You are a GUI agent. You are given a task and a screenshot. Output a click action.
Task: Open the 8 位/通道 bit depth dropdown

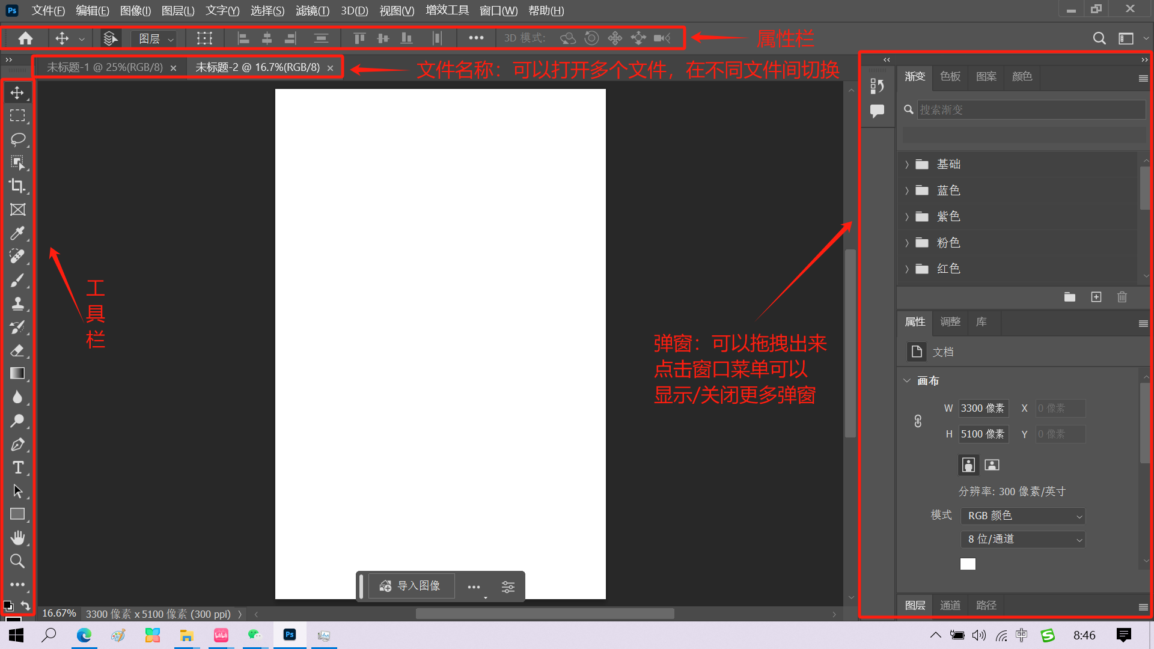1022,540
